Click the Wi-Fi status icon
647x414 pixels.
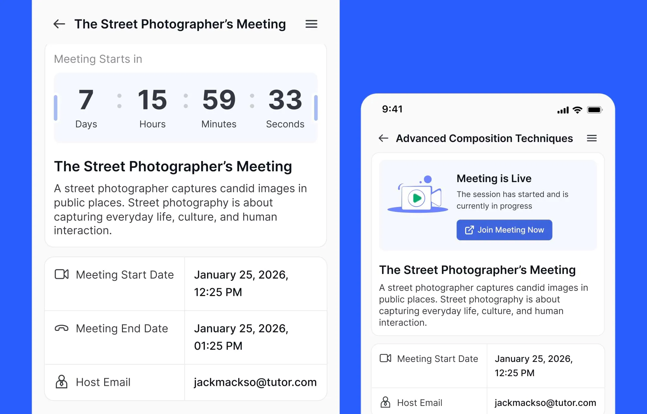(577, 110)
